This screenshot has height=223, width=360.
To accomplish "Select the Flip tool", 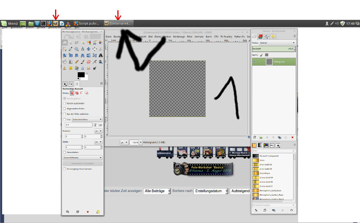I will 89,56.
